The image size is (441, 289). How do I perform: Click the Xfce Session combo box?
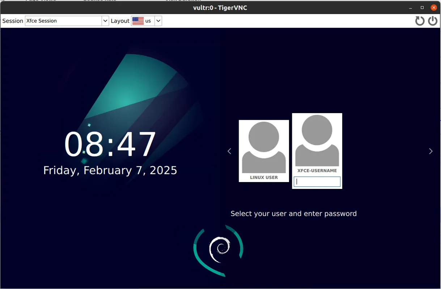[x=67, y=21]
